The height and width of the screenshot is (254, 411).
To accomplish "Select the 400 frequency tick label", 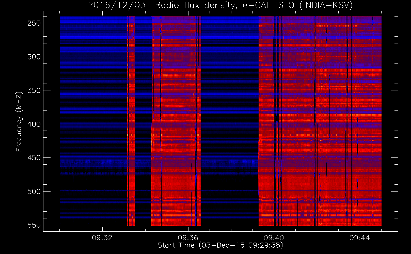I will [x=34, y=124].
